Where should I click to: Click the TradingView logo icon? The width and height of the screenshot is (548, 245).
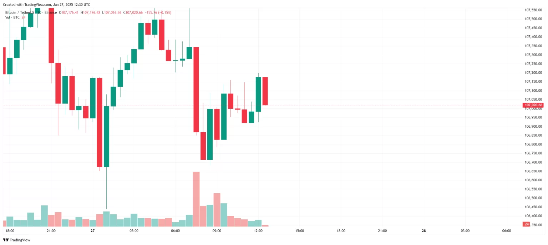click(5, 240)
